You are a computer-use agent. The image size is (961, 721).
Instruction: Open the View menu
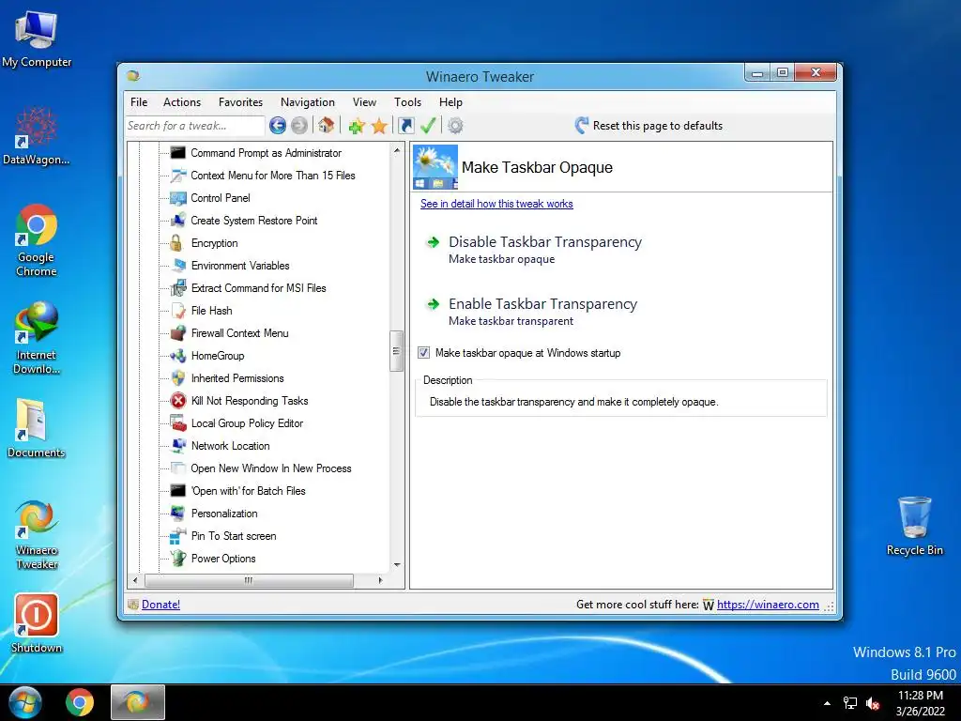tap(365, 102)
